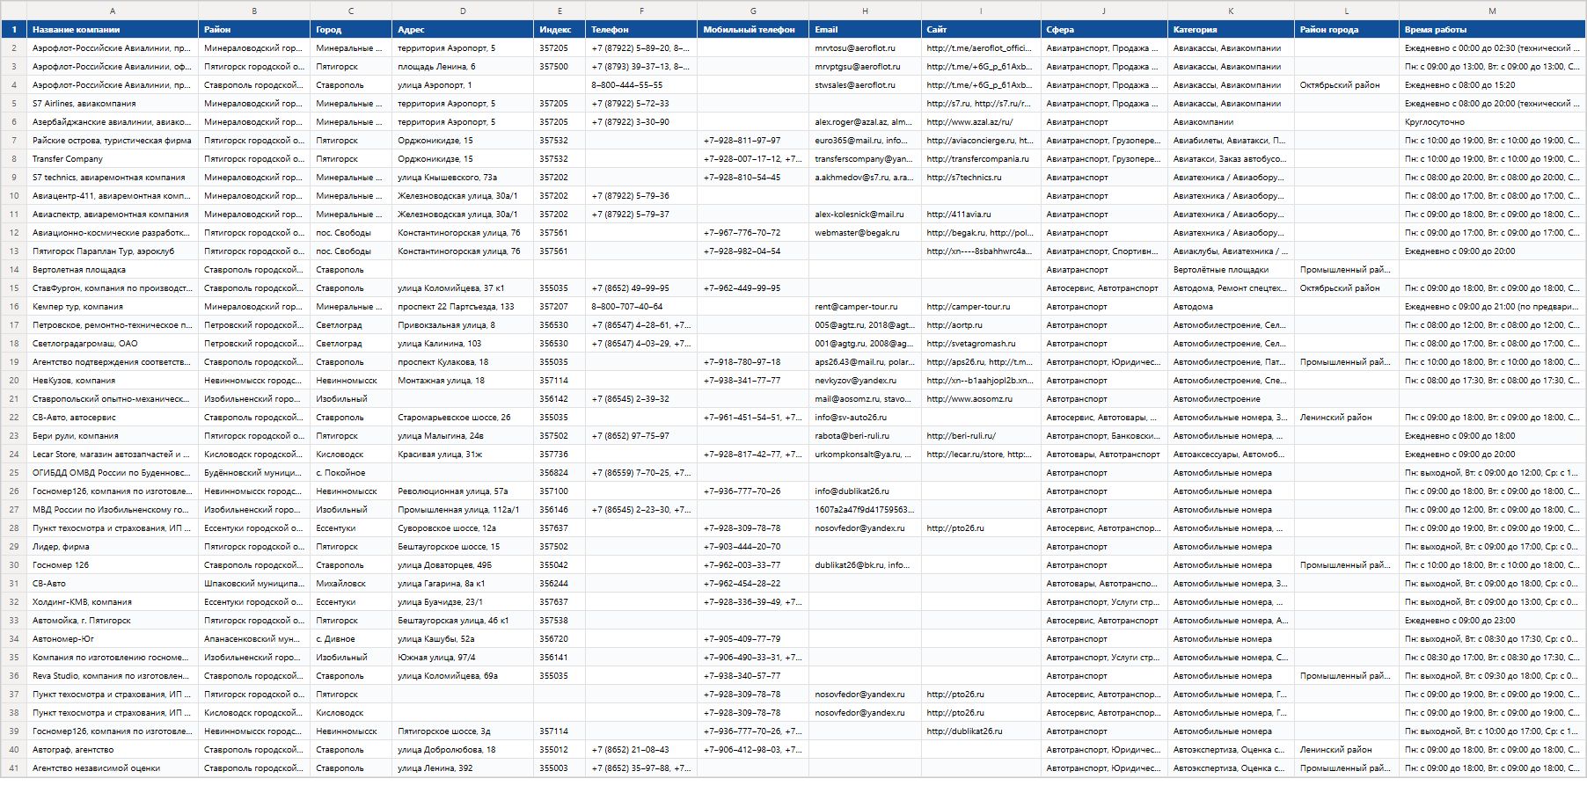Viewport: 1587px width, 793px height.
Task: Select row number 41 header
Action: coord(14,768)
